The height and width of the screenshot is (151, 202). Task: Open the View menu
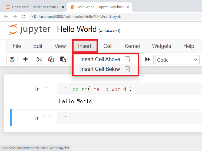(60, 46)
